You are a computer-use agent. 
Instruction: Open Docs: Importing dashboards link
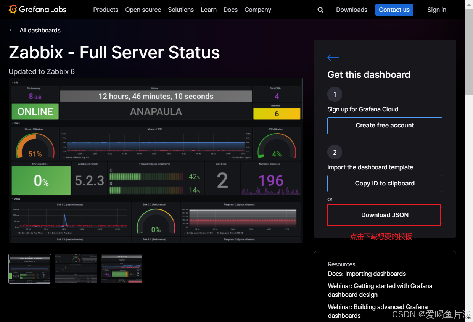point(367,274)
